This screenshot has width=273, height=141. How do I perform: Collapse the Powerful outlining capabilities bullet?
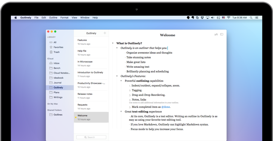pyautogui.click(x=121, y=80)
